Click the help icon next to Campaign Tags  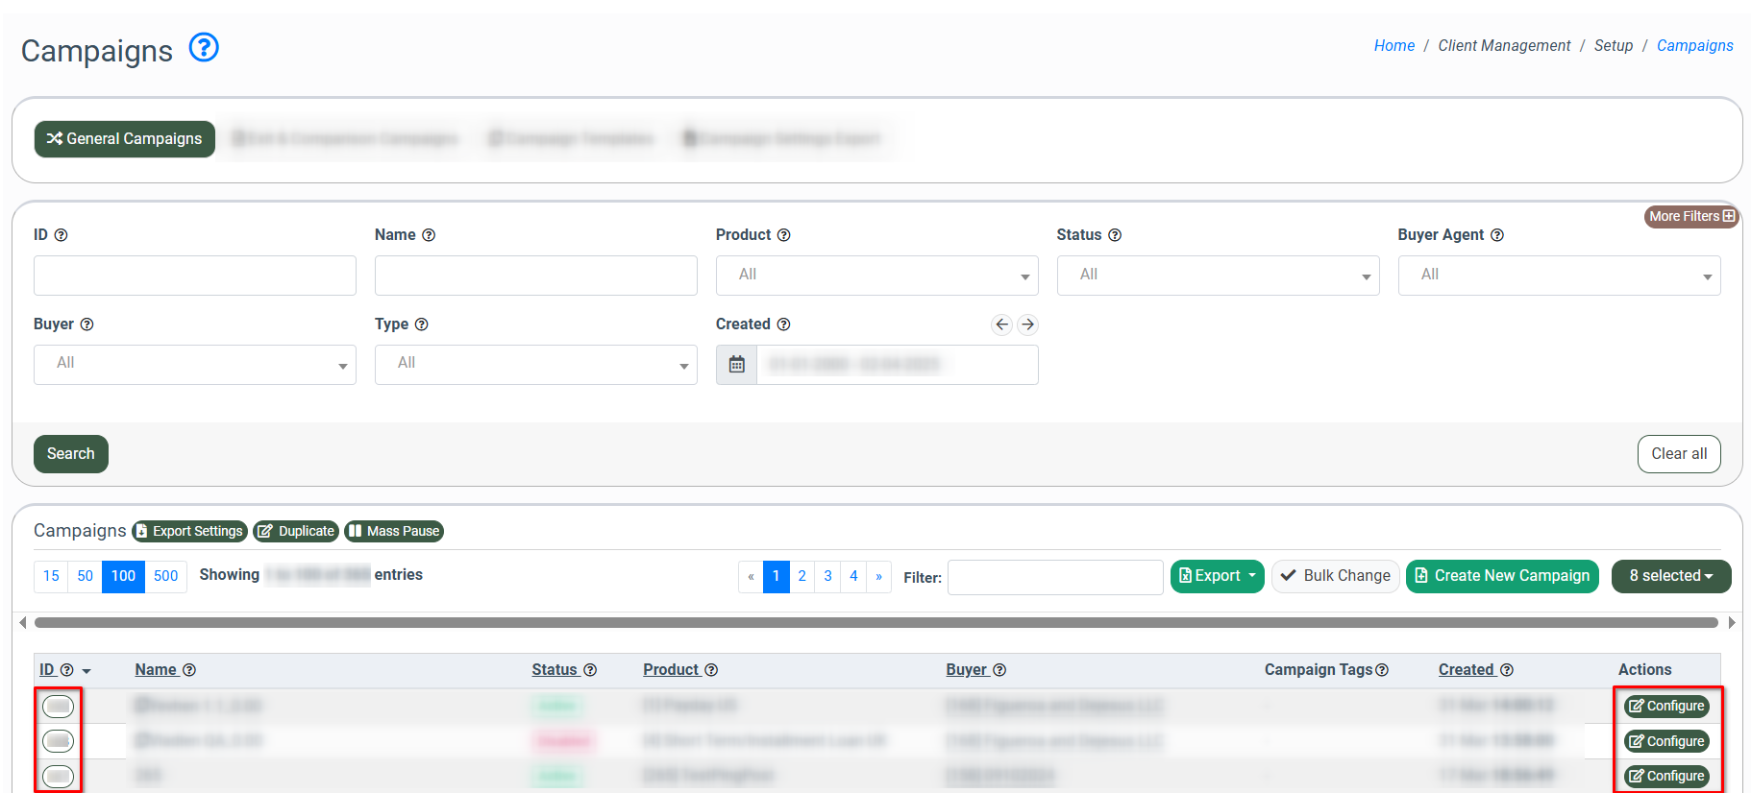click(x=1382, y=670)
